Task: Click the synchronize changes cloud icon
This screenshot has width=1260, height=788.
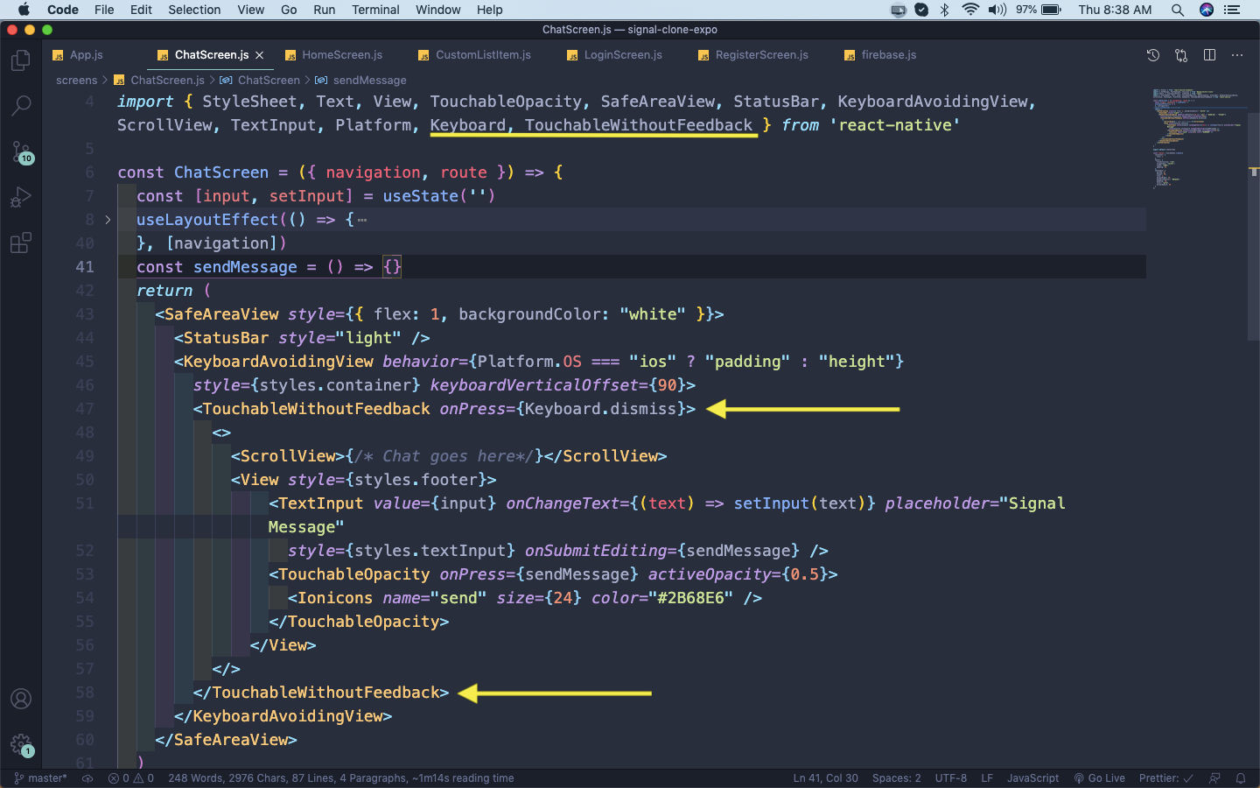Action: tap(87, 777)
